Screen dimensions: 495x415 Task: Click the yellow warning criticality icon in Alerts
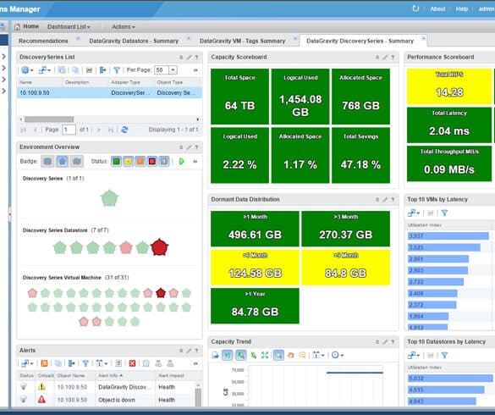41,387
